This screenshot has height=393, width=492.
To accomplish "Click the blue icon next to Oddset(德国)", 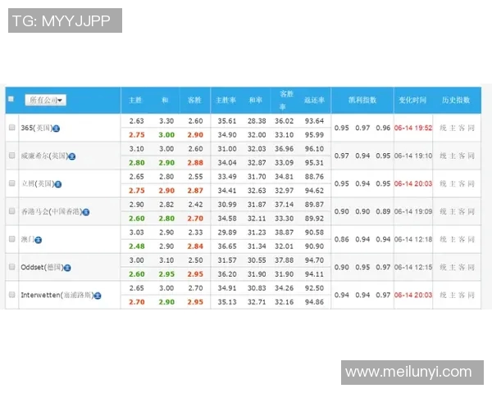I will coord(67,268).
